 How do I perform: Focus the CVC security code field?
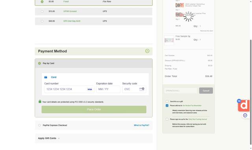click(134, 89)
